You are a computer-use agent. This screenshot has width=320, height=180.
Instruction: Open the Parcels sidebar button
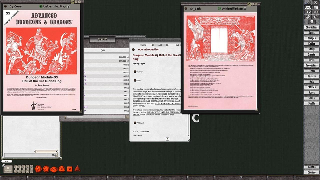click(311, 76)
